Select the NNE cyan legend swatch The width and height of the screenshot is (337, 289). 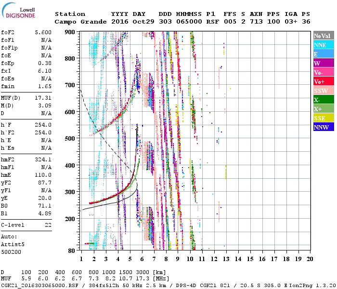pyautogui.click(x=324, y=44)
